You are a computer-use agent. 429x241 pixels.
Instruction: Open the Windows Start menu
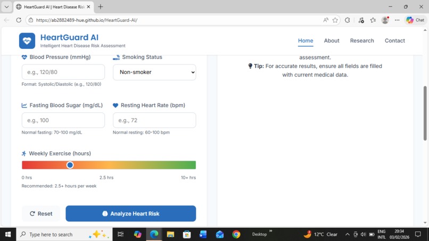(x=8, y=235)
